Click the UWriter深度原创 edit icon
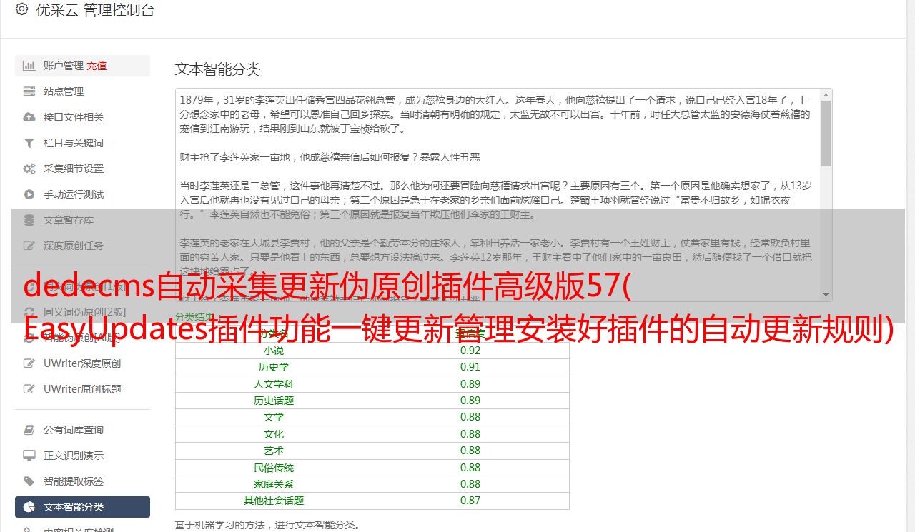Screen dimensions: 915x532 pyautogui.click(x=29, y=363)
